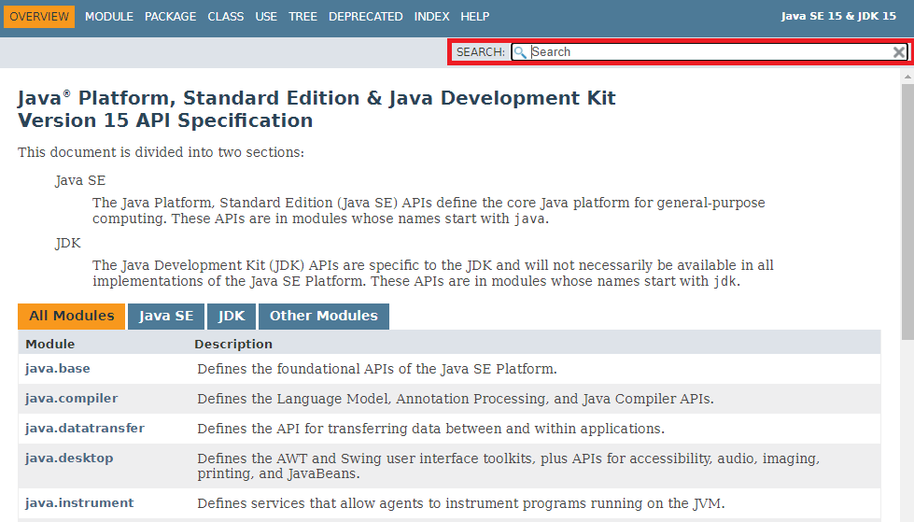This screenshot has height=522, width=914.
Task: Switch to the Java SE tab
Action: 166,317
